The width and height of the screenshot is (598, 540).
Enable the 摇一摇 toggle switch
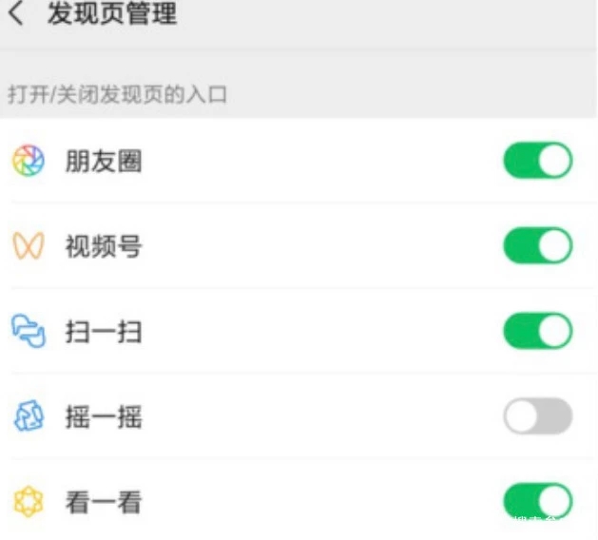point(537,416)
